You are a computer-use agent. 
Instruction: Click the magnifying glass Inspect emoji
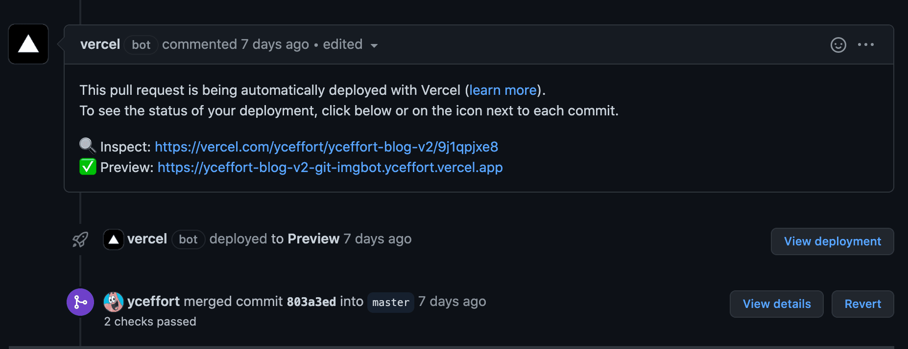pos(88,146)
